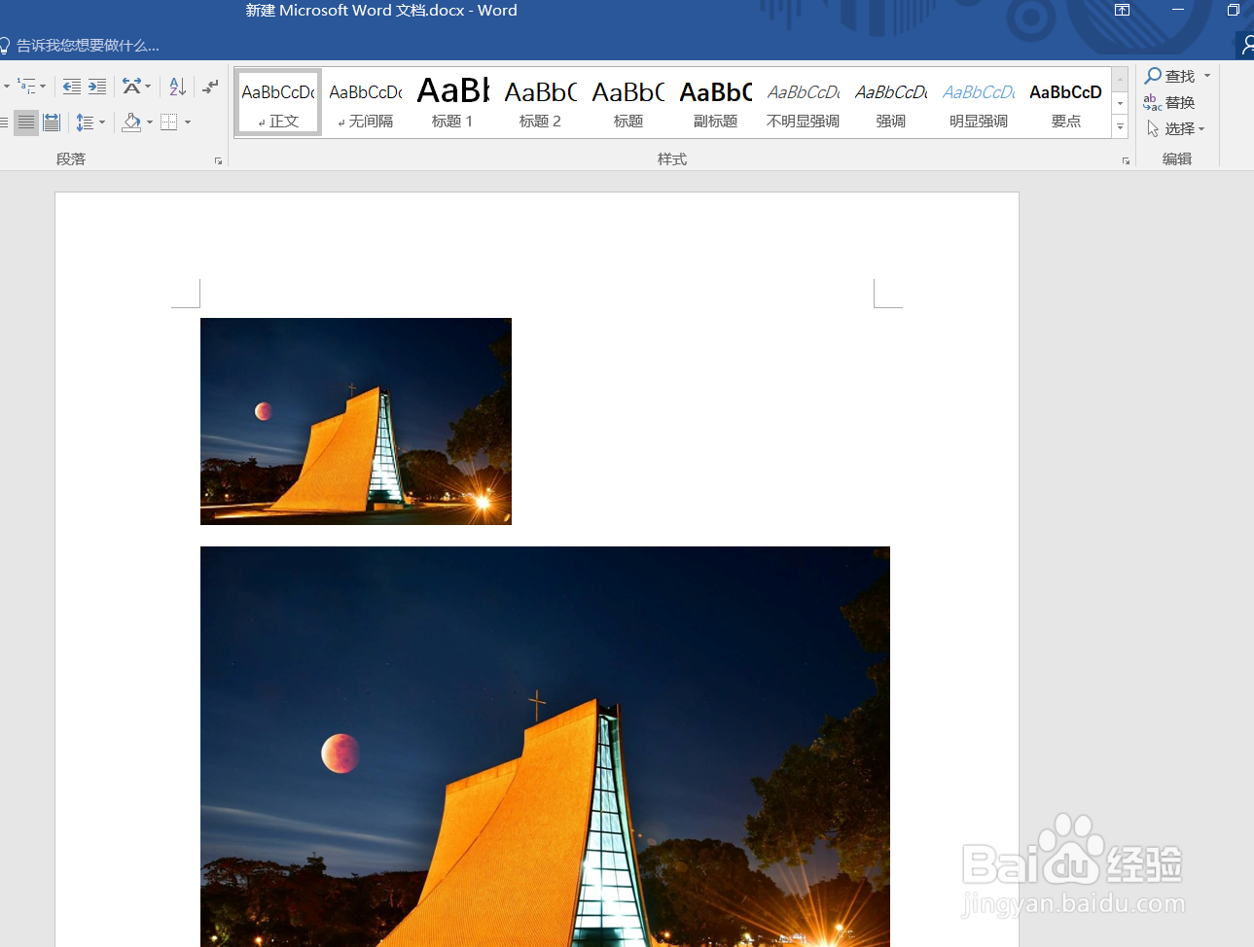Open the shading color dropdown arrow

pyautogui.click(x=150, y=123)
